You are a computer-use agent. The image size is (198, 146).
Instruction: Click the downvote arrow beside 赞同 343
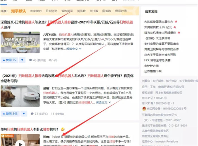click(25, 114)
